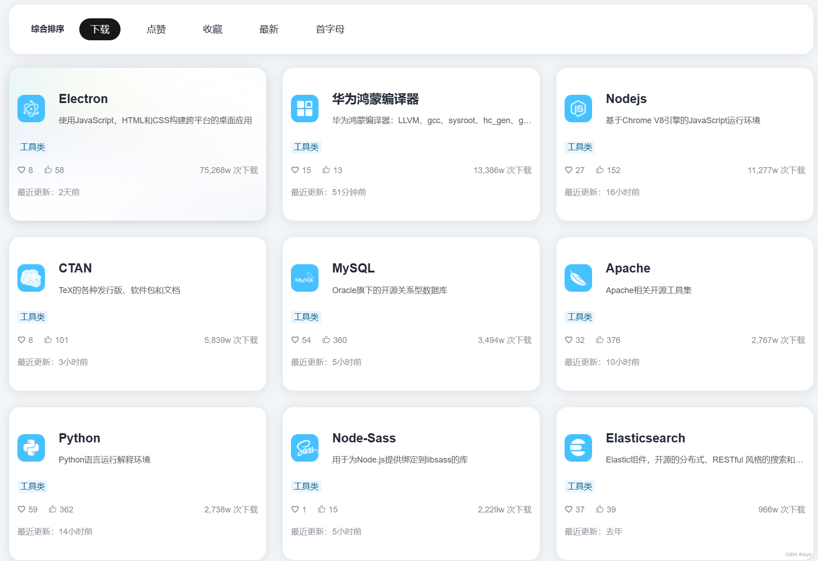Click the 13,386w 次下载 count
The width and height of the screenshot is (818, 561).
pyautogui.click(x=502, y=170)
